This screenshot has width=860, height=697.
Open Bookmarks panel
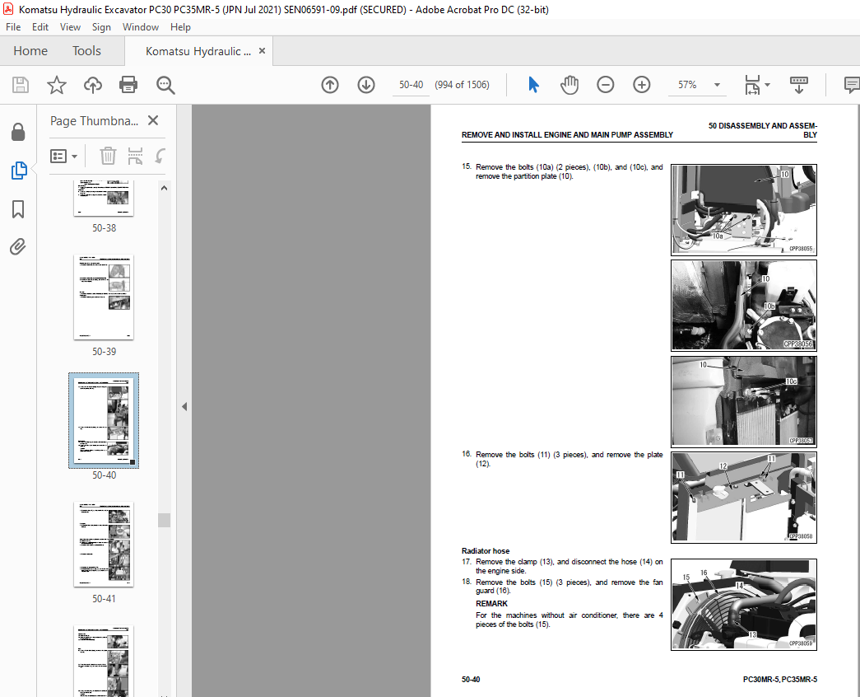pyautogui.click(x=18, y=208)
